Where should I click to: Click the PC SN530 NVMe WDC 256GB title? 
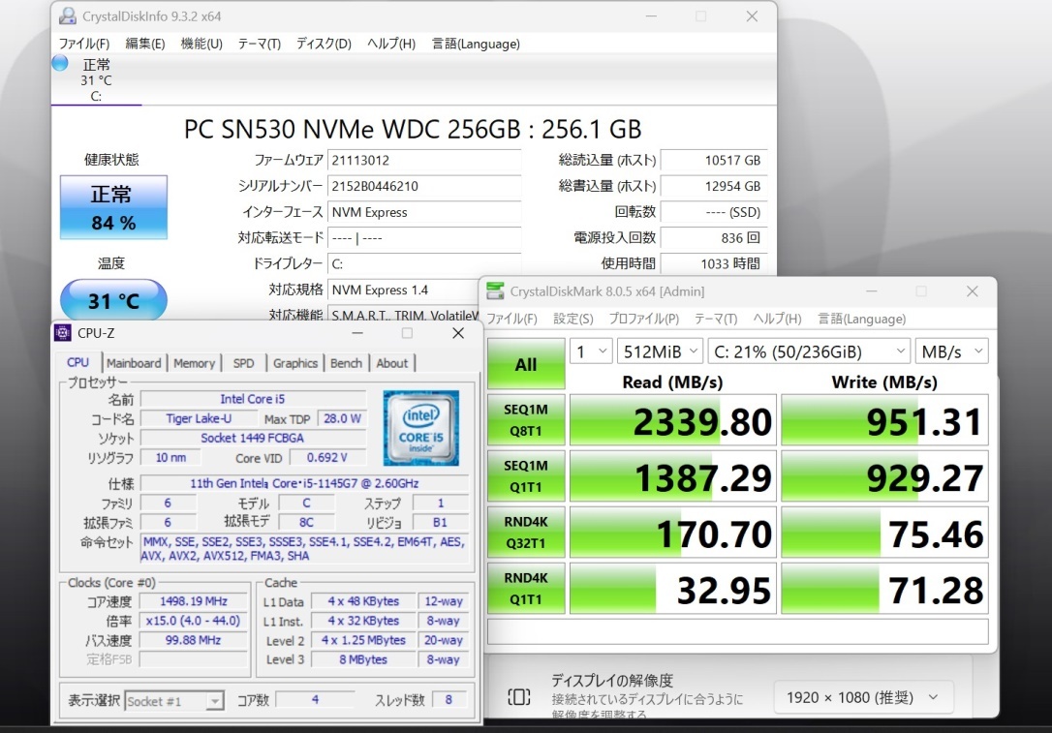413,129
